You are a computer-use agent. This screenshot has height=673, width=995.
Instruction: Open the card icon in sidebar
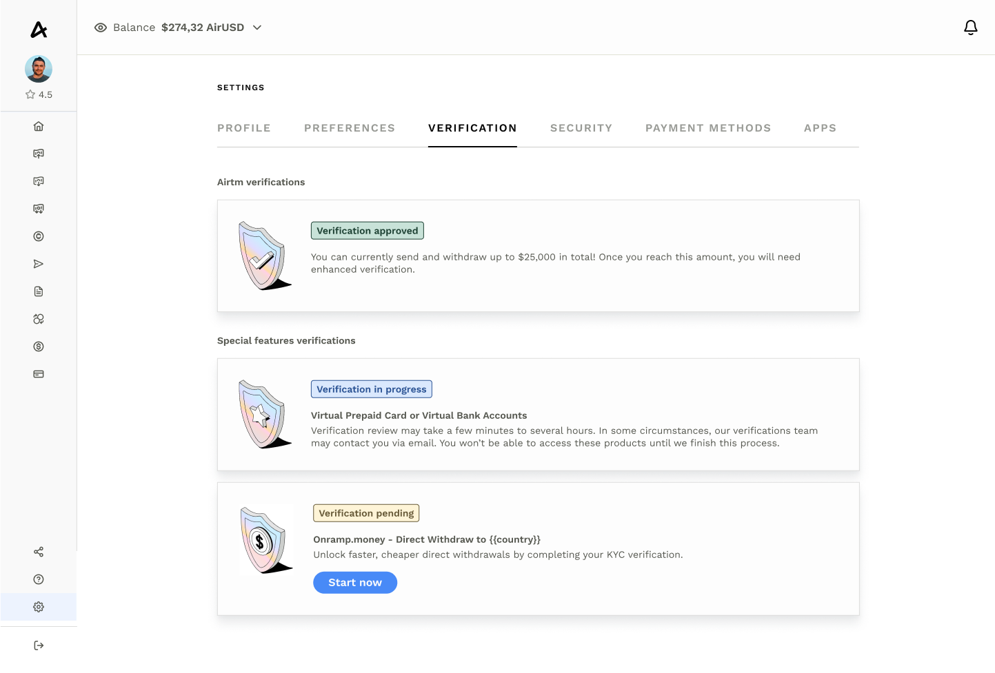tap(39, 374)
